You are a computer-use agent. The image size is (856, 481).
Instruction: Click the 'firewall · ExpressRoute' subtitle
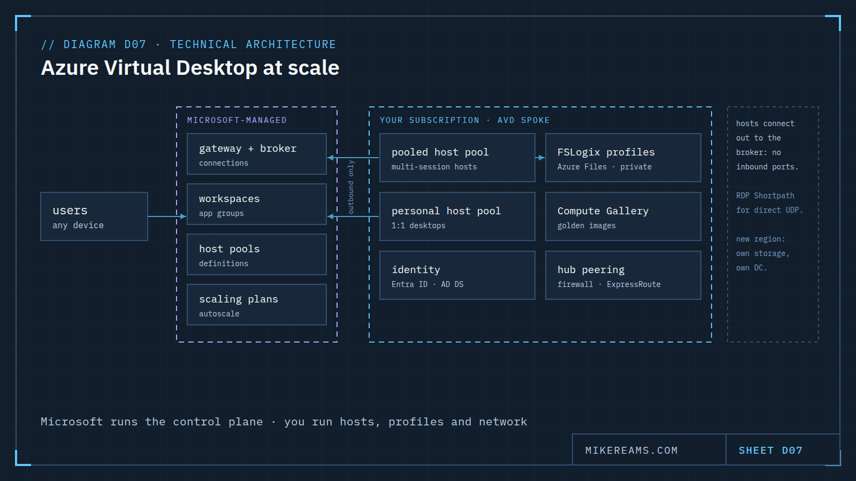(609, 284)
